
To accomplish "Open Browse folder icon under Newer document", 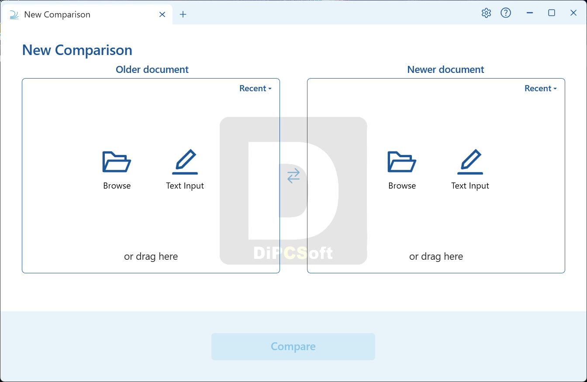I will coord(402,162).
